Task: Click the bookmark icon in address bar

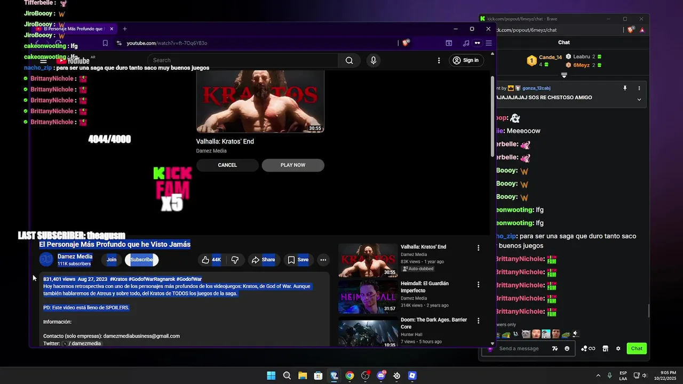Action: coord(105,43)
